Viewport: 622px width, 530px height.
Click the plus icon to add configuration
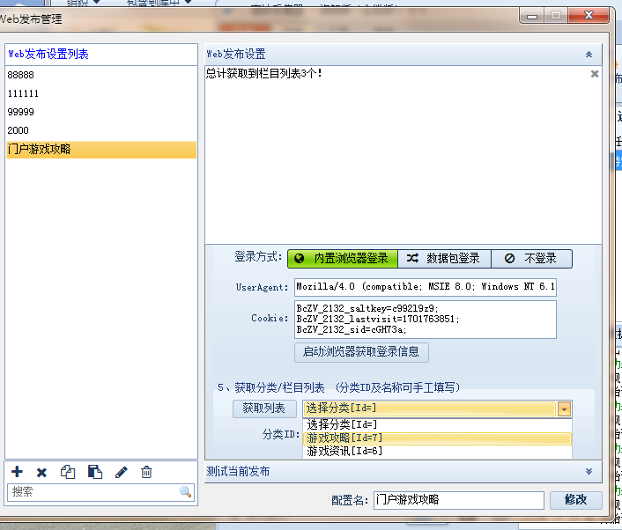pos(17,473)
